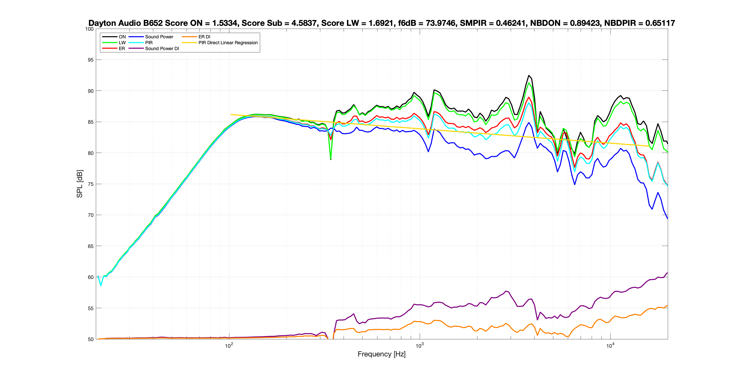The width and height of the screenshot is (738, 381).
Task: Click the chart title starting 'Dayton Audio B652'
Action: 381,23
